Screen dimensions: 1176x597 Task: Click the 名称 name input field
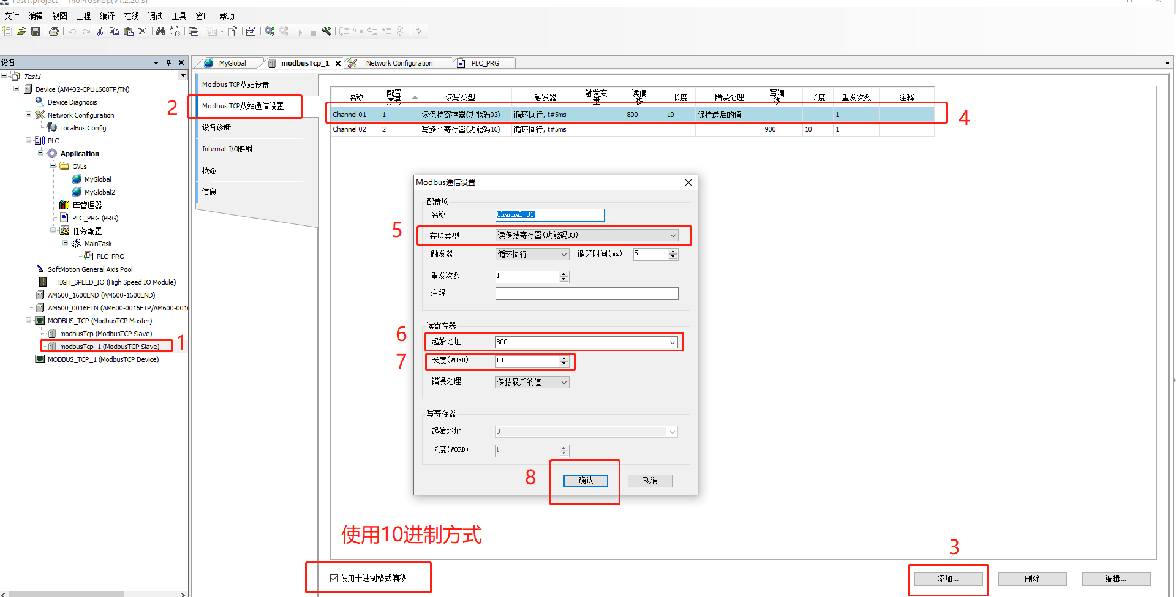pyautogui.click(x=549, y=215)
